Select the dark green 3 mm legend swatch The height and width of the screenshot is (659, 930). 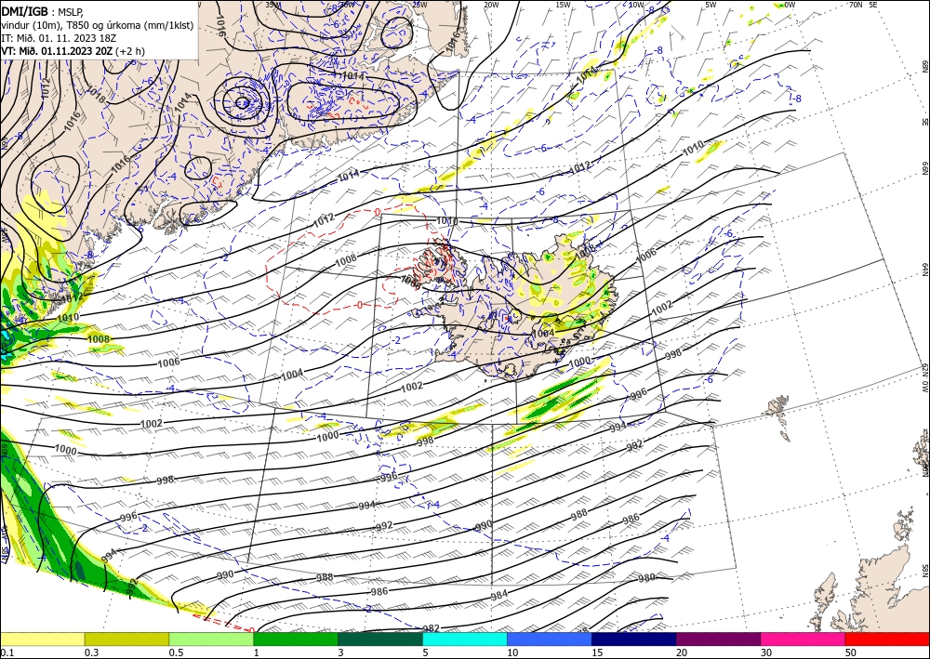[x=380, y=639]
